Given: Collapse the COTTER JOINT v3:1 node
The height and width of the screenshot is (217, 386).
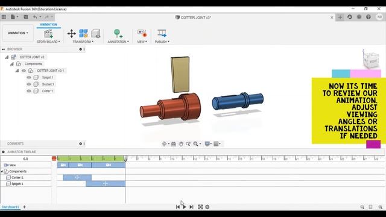Looking at the screenshot, I should tap(17, 71).
